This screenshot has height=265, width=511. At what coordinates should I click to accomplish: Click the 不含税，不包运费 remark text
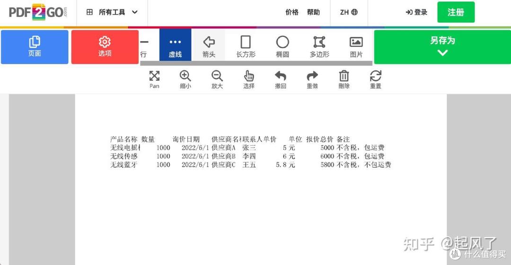click(x=364, y=165)
